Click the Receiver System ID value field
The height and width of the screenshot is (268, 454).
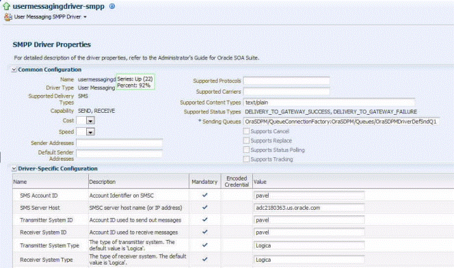coord(309,232)
